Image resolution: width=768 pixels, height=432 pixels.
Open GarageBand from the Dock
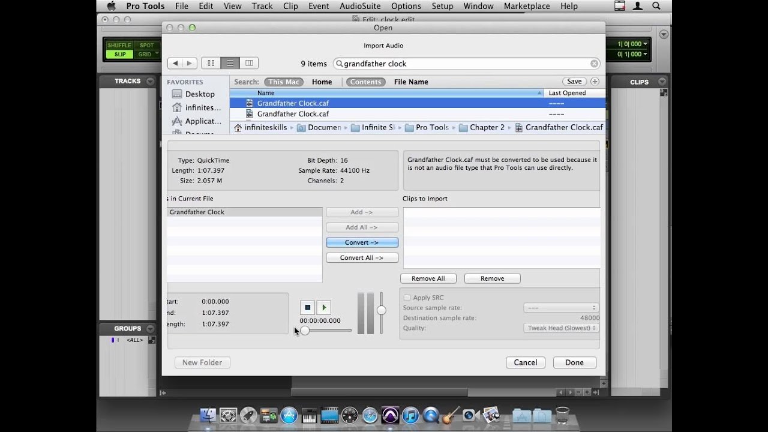click(451, 415)
